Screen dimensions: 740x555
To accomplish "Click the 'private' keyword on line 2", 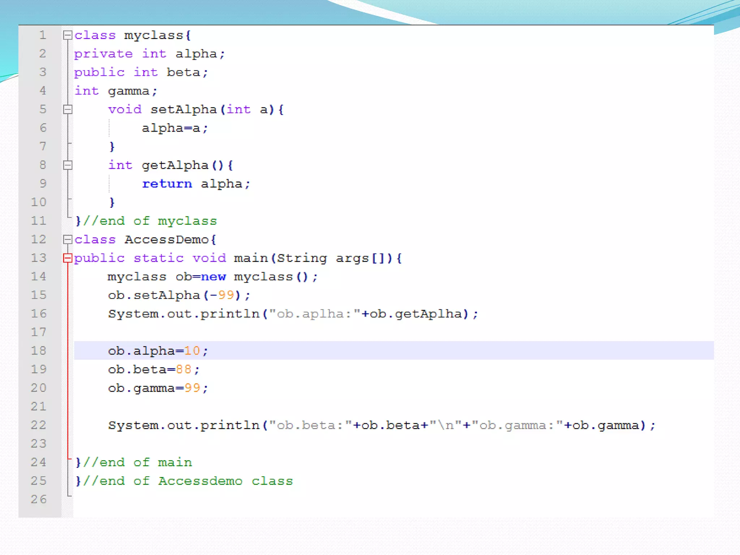I will pos(103,54).
